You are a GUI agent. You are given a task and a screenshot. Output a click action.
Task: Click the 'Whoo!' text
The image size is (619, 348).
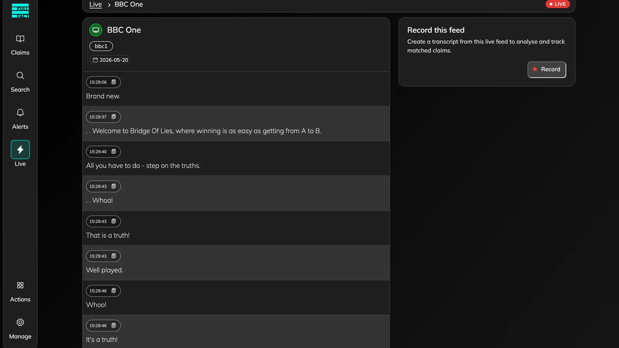coord(96,305)
